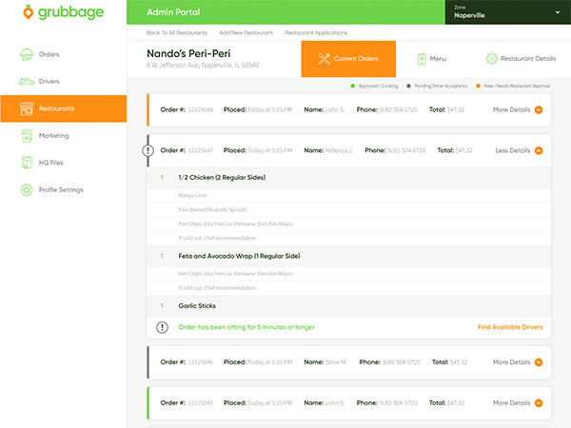
Task: Click the orange New / Needs Restaurant Approval dot
Action: (x=478, y=86)
